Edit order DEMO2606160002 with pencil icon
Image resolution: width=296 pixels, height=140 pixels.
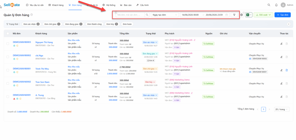[282, 83]
